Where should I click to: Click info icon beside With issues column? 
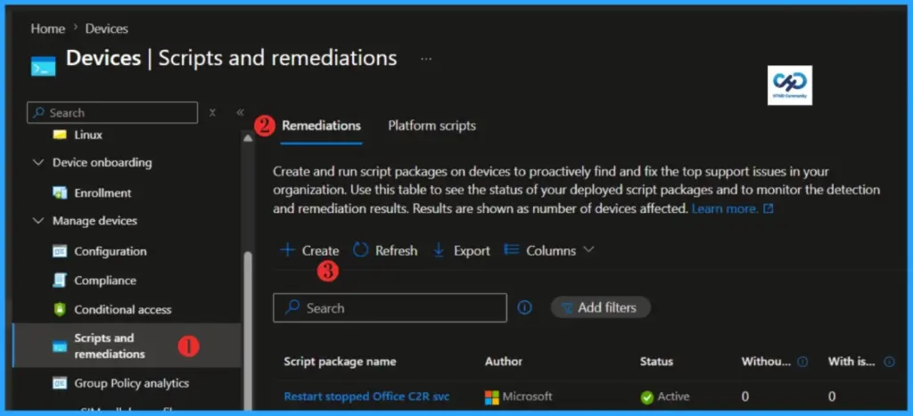coord(889,362)
